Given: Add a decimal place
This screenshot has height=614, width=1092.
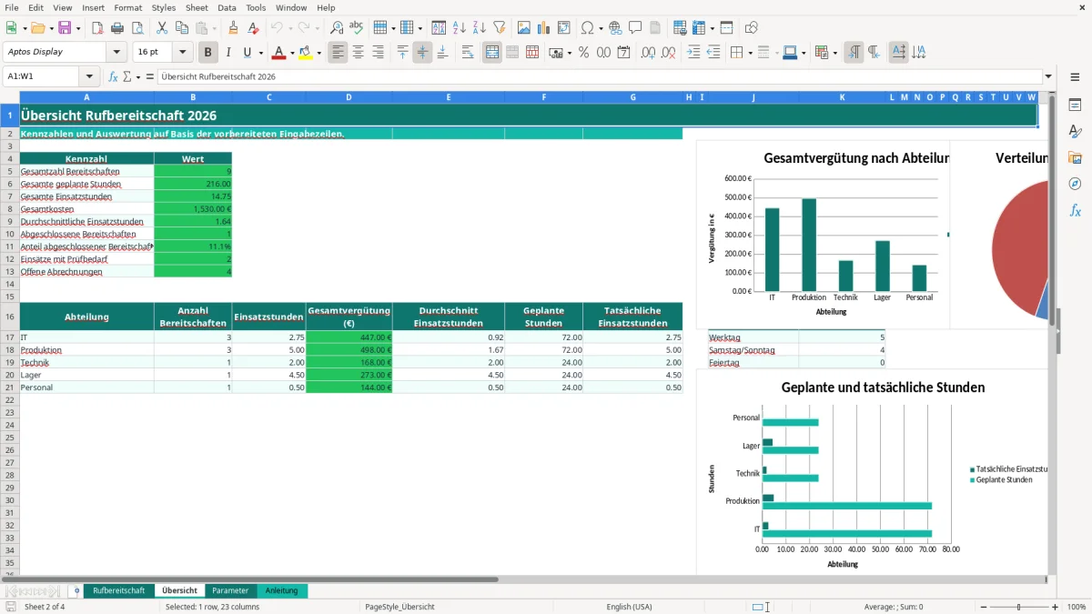Looking at the screenshot, I should [x=649, y=53].
